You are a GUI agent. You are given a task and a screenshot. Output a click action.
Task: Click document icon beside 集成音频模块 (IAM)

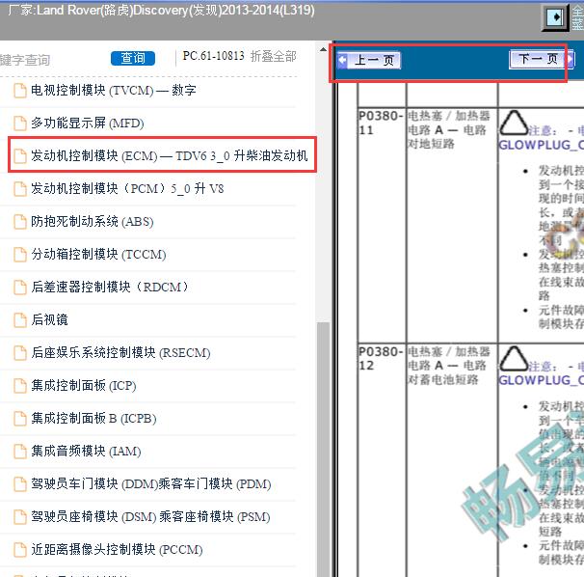[19, 452]
